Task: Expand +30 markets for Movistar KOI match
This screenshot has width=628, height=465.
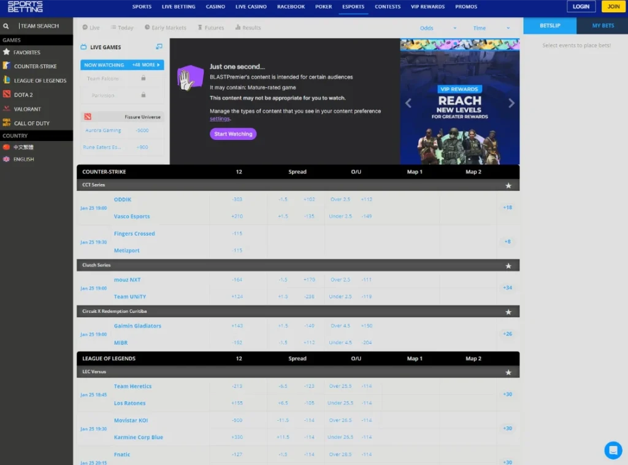Action: (x=507, y=428)
